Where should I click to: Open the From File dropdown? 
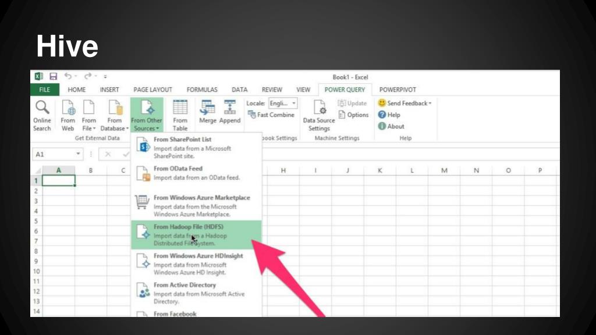tap(89, 116)
